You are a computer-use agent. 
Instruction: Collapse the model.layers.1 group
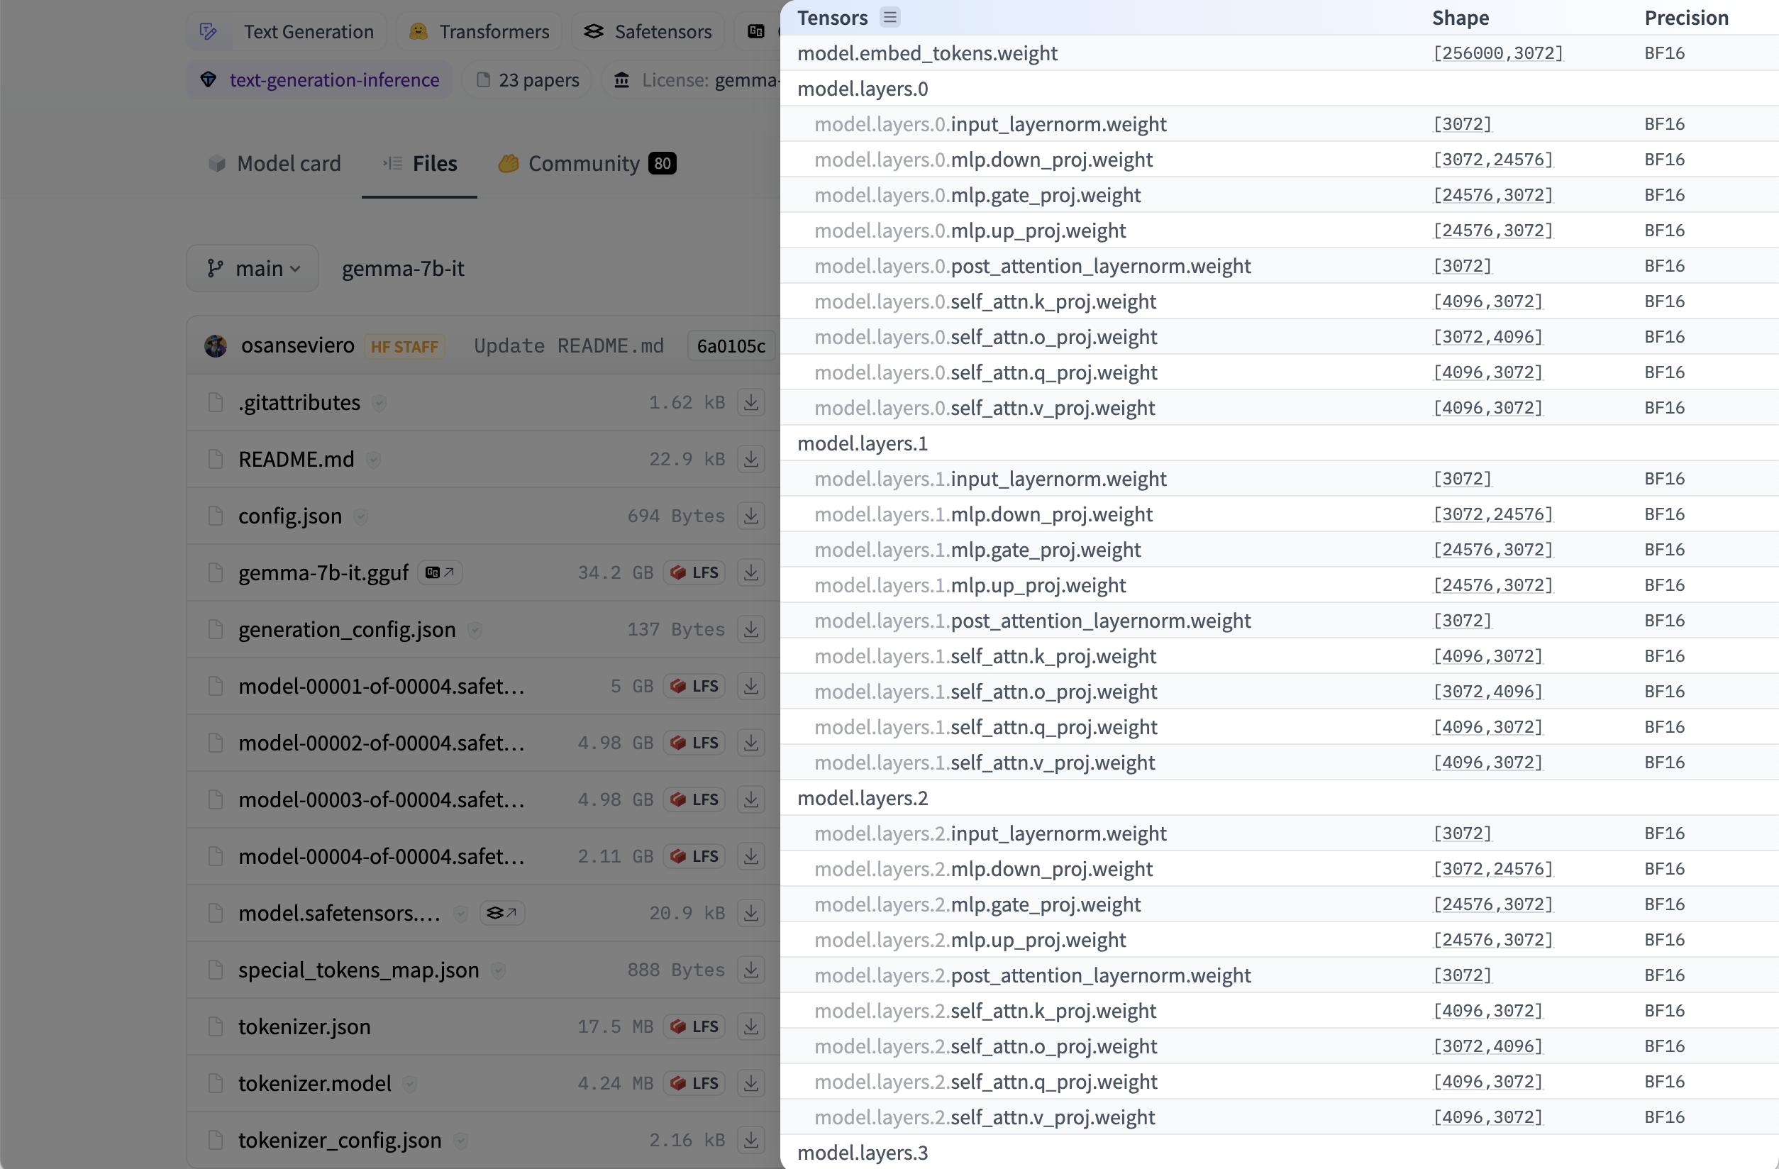(x=863, y=443)
